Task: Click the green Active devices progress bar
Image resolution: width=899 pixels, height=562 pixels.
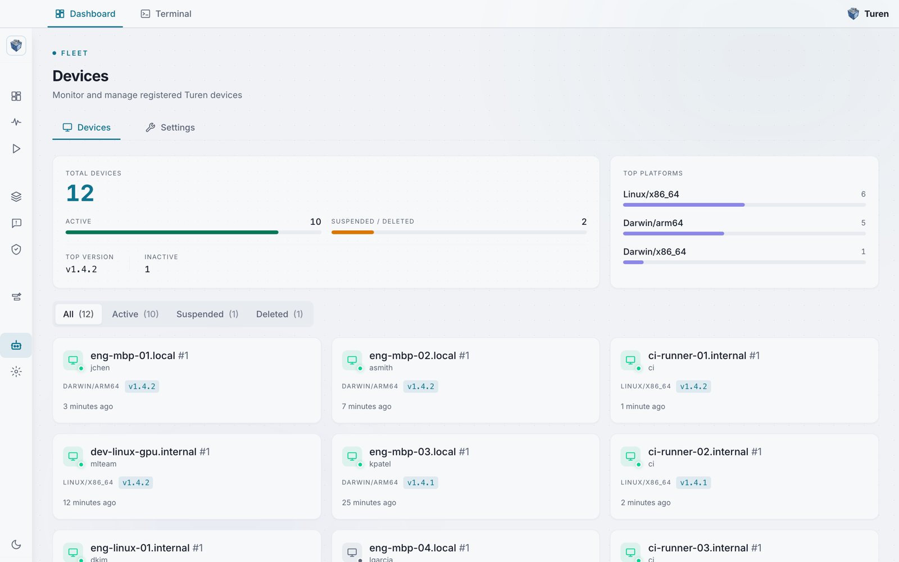Action: (172, 232)
